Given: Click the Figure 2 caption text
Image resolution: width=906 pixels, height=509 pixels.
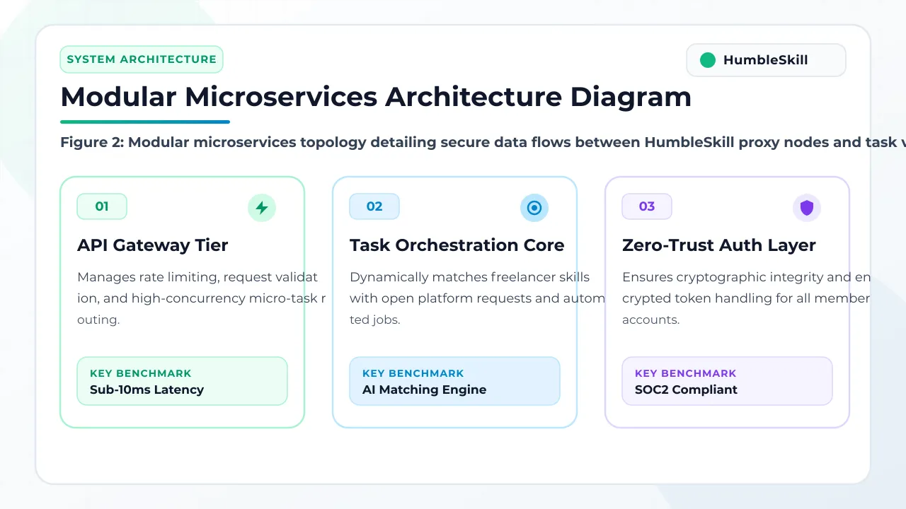Looking at the screenshot, I should coord(483,142).
